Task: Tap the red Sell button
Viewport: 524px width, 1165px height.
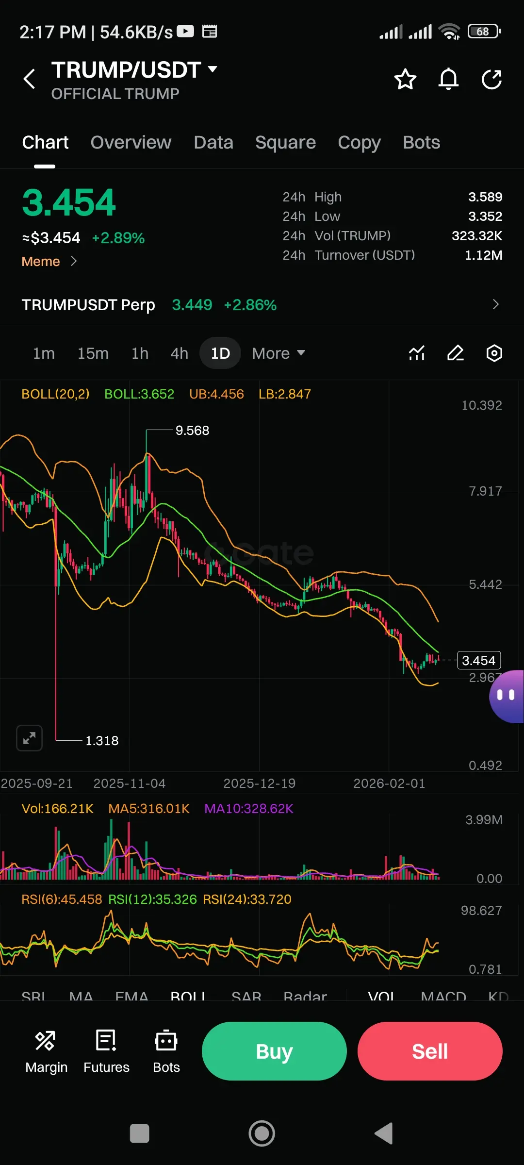Action: [430, 1051]
